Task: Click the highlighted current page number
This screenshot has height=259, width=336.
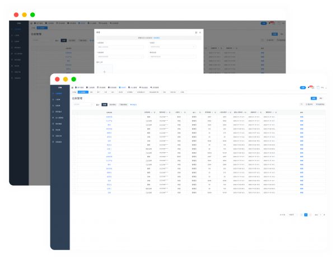Action: point(306,214)
